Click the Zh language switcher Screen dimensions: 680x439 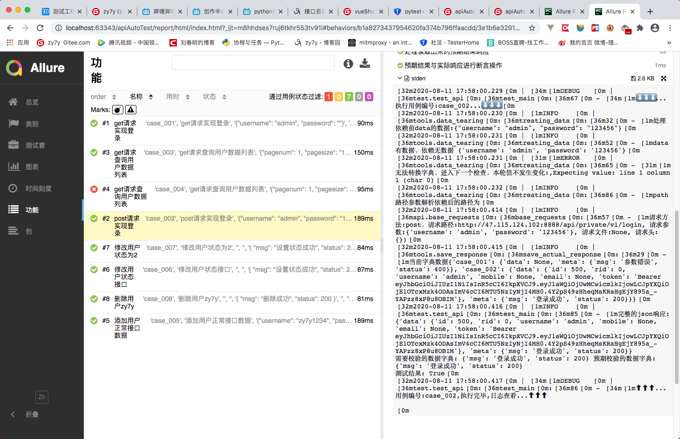click(42, 397)
